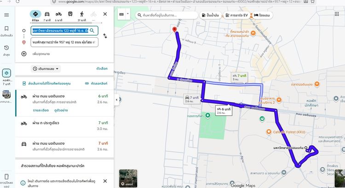
Task: Click the กองการกีฬา place marker
Action: click(207, 115)
